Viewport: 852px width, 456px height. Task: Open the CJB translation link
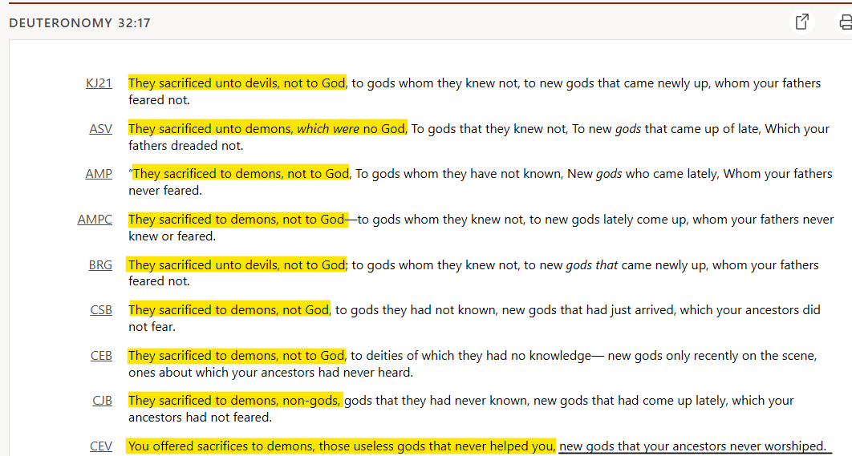click(x=102, y=401)
